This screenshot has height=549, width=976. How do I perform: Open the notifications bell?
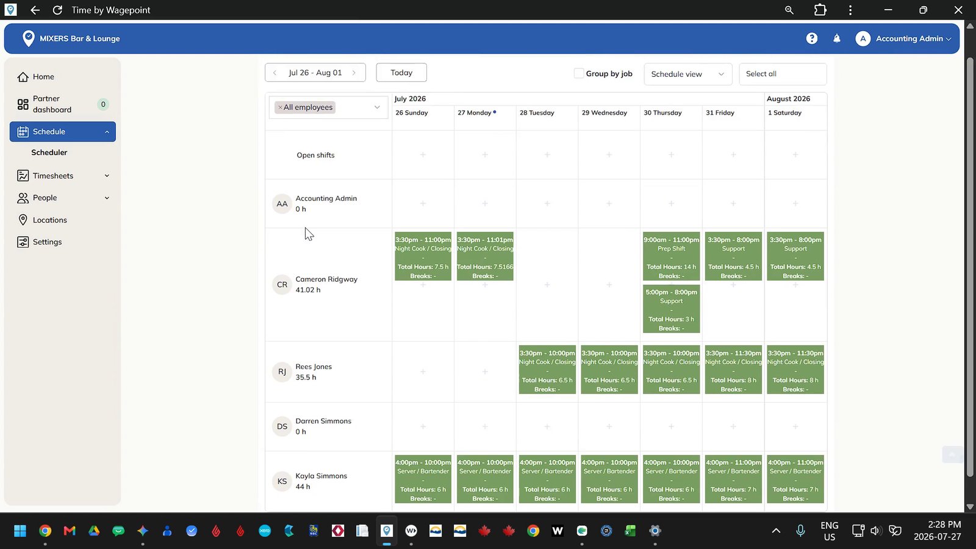click(x=837, y=38)
